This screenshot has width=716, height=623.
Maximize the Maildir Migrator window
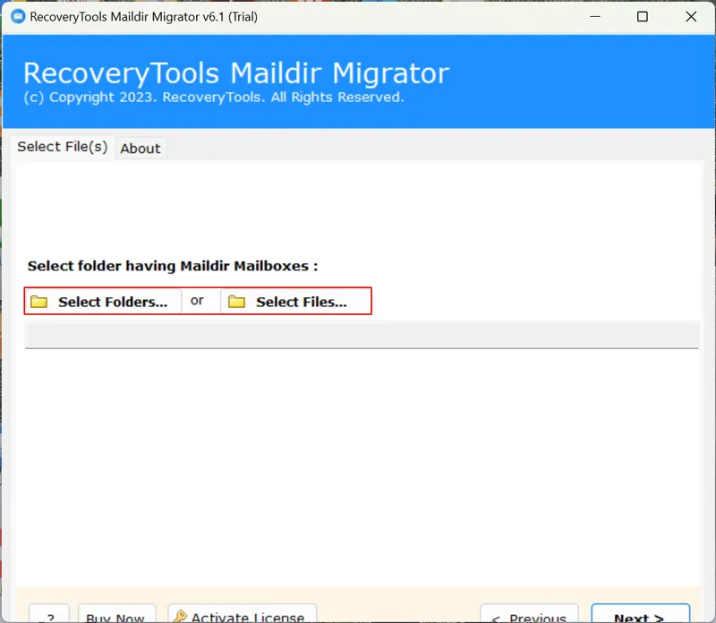point(642,17)
